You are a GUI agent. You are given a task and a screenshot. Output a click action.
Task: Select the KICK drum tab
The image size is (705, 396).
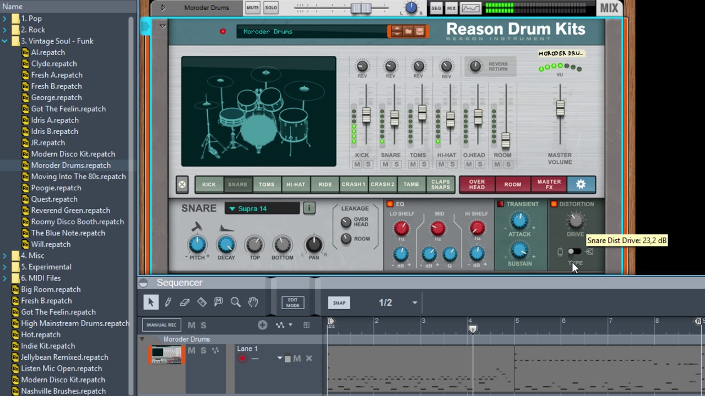coord(209,185)
